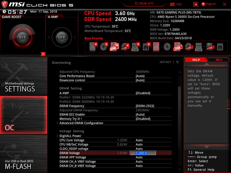231x173 pixels.
Task: Click the F12 screenshot label
Action: 179,4
